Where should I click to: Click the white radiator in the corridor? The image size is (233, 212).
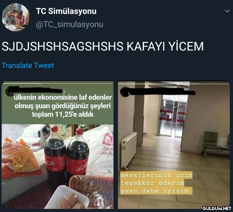point(129,150)
